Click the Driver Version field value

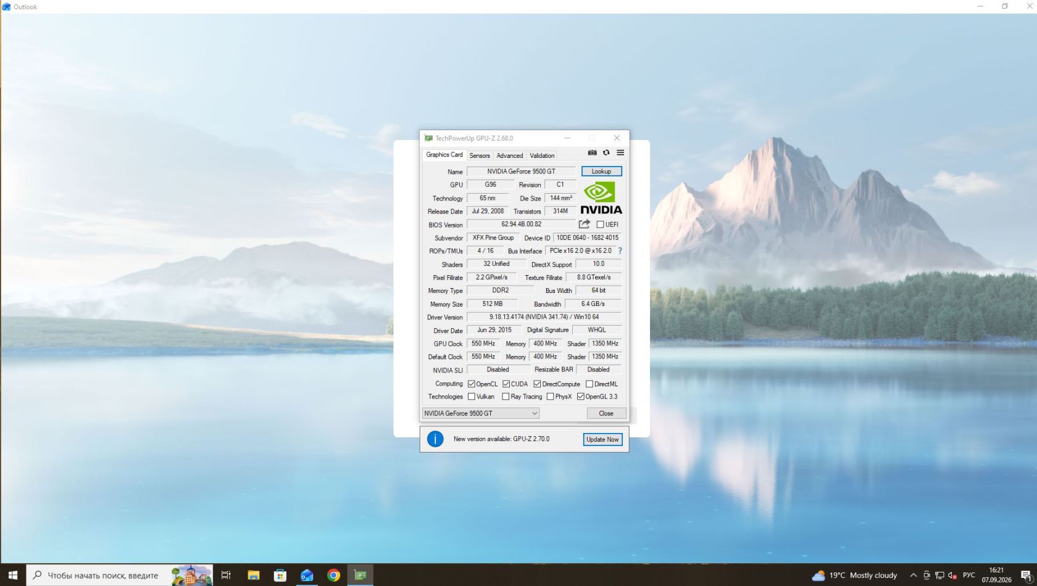(x=544, y=317)
